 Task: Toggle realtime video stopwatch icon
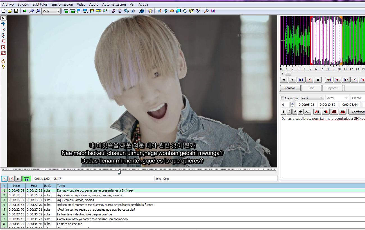3,61
